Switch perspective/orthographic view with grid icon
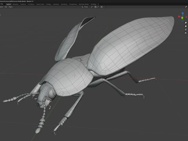The image size is (188, 141). [186, 33]
